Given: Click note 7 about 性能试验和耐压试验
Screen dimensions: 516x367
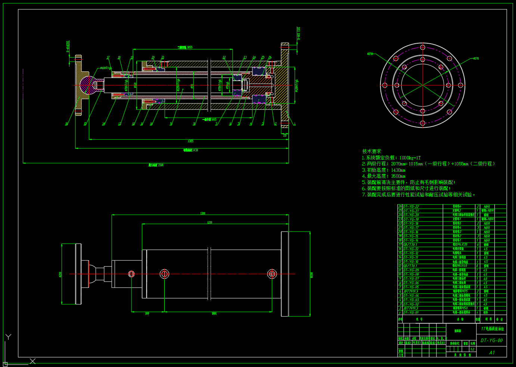Looking at the screenshot, I should click(419, 195).
